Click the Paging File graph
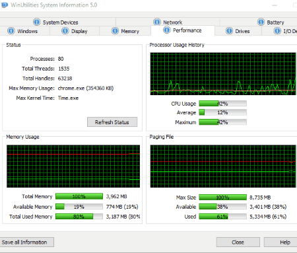This screenshot has width=297, height=253. (223, 166)
